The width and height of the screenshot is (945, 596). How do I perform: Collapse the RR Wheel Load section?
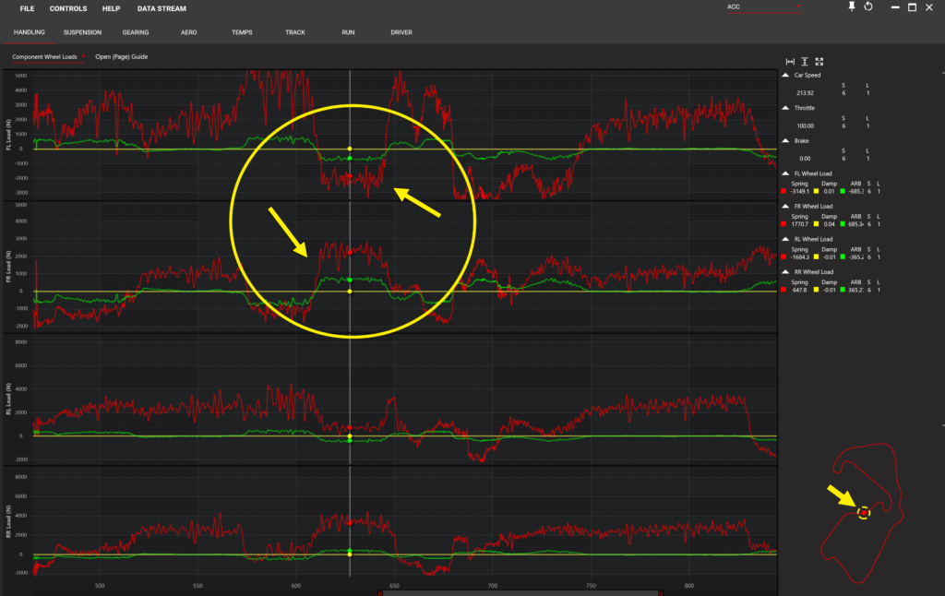[785, 272]
